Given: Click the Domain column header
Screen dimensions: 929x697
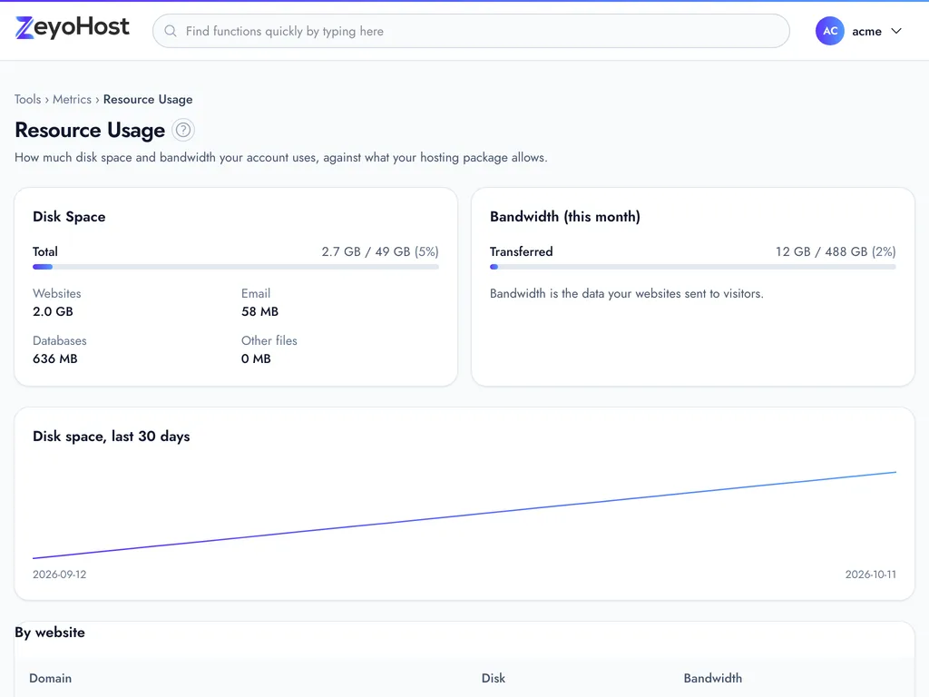Looking at the screenshot, I should (51, 678).
